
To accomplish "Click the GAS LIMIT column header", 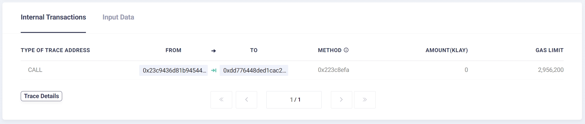I will 549,50.
